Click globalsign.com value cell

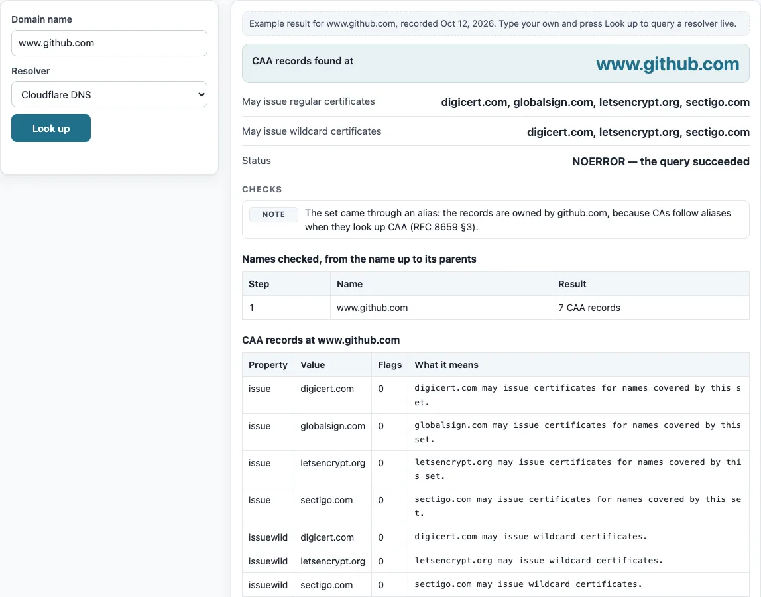pyautogui.click(x=333, y=432)
